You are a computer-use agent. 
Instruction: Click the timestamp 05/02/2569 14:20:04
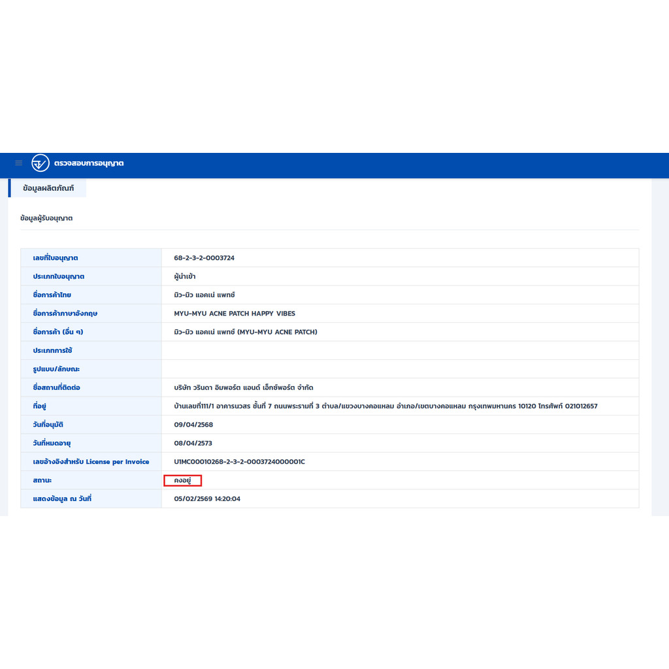[207, 498]
